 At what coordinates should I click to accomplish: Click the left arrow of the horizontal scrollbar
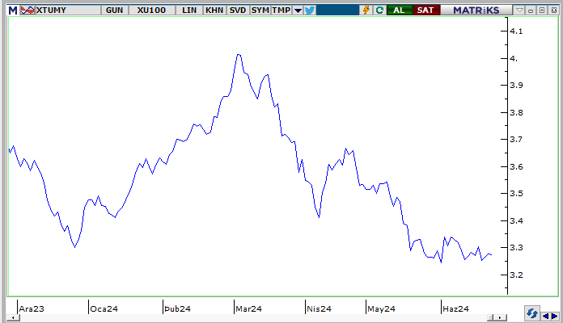pos(13,317)
